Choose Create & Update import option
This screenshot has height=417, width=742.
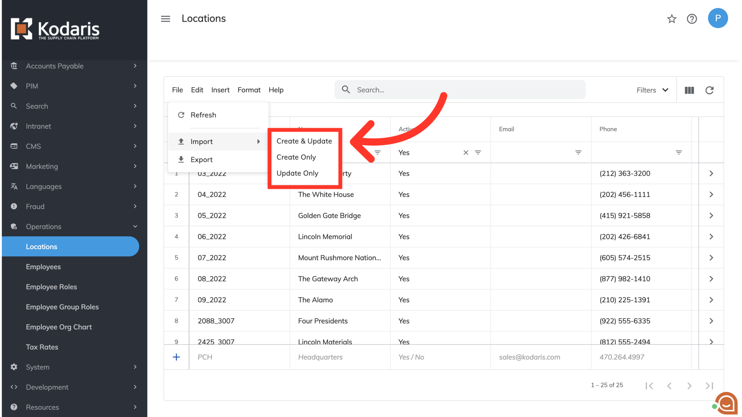pyautogui.click(x=304, y=141)
